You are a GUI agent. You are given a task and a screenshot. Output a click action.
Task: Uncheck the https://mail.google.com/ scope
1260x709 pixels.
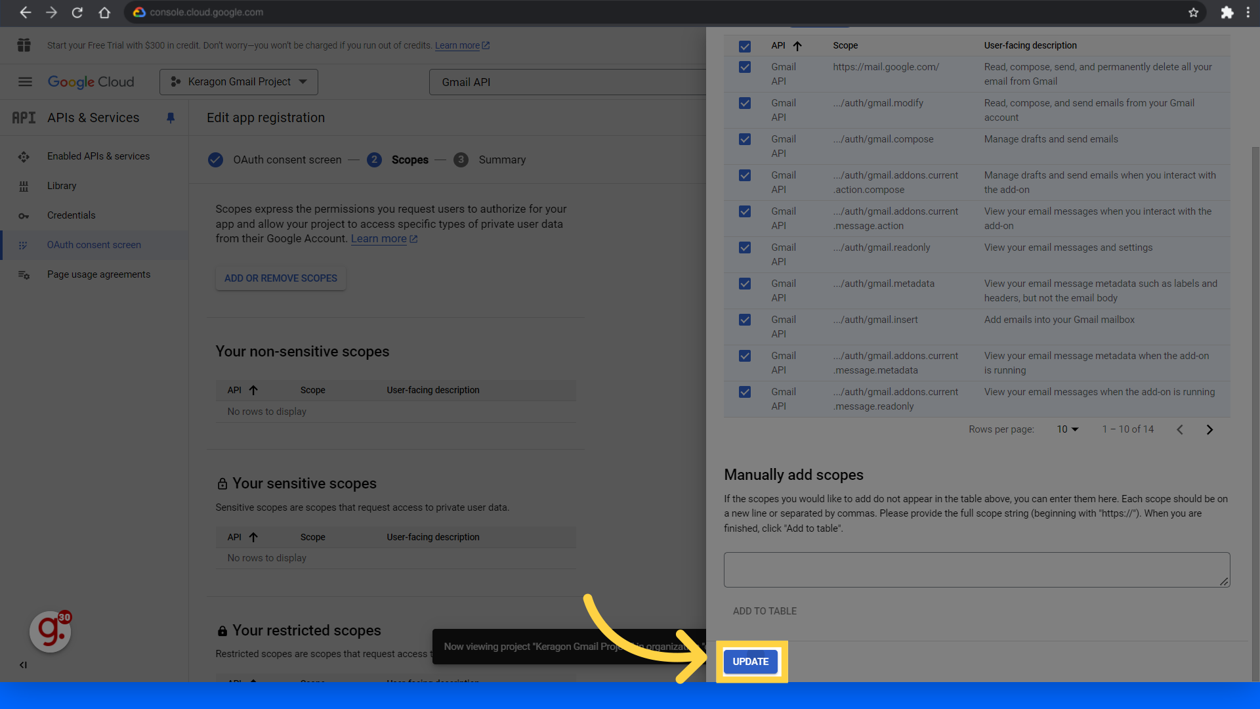click(x=745, y=67)
